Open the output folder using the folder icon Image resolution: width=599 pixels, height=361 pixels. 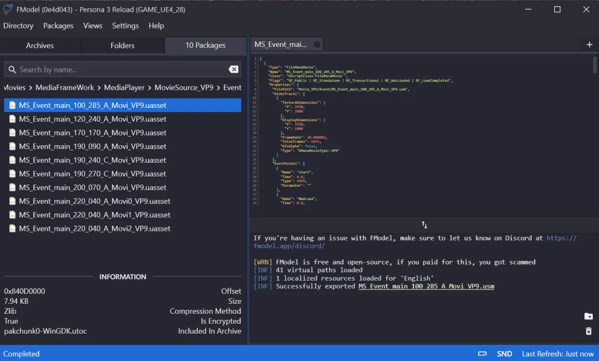[588, 317]
